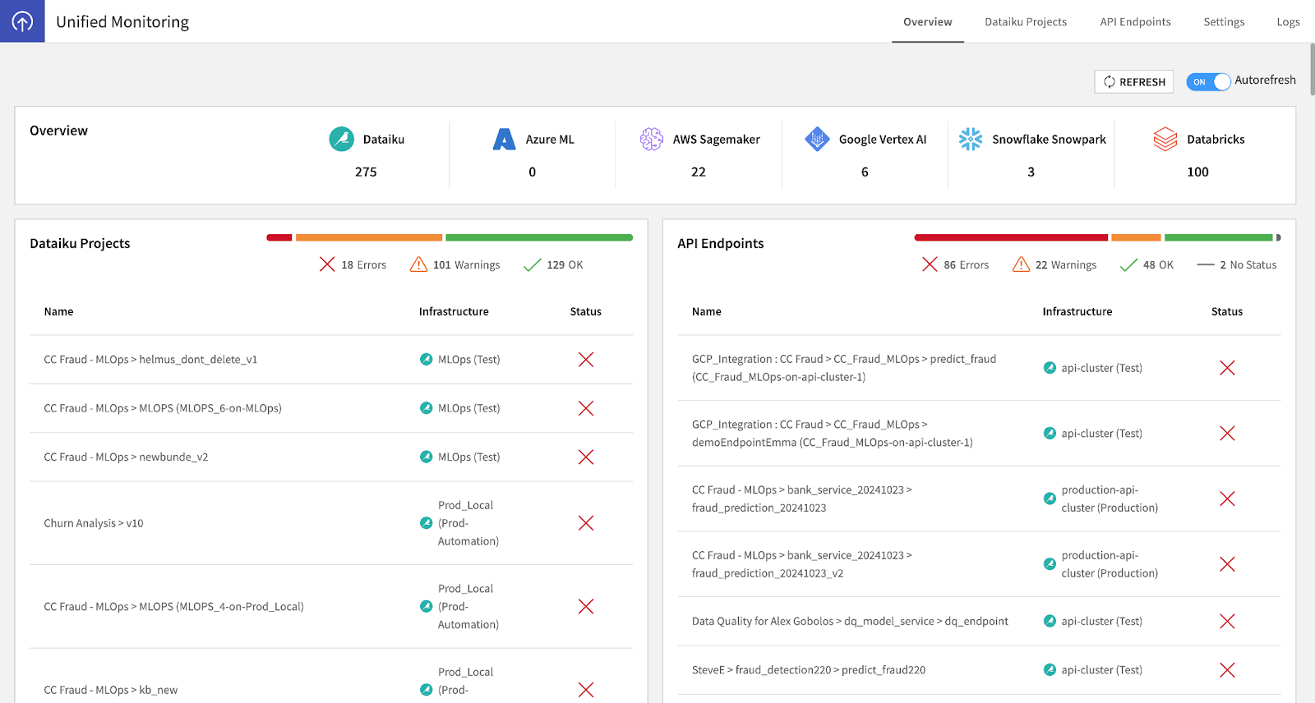Viewport: 1315px width, 703px height.
Task: Open fraud_prediction_20241023 endpoint entry
Action: click(x=802, y=499)
